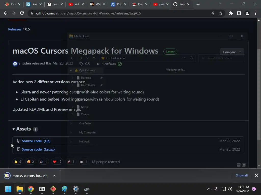Screen dimensions: 261x195
Task: Switch File Explorer to large icons view
Action: pyautogui.click(x=244, y=165)
